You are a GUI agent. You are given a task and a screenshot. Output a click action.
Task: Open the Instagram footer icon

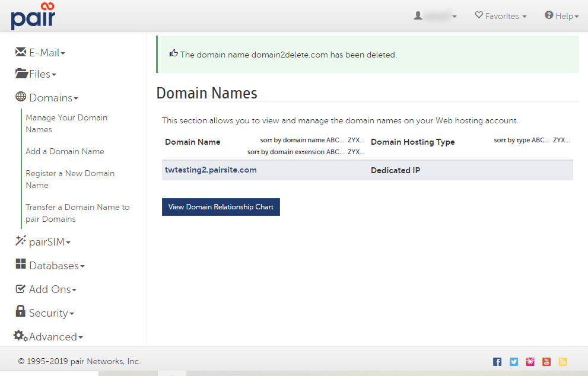click(x=530, y=362)
